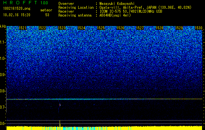Image resolution: width=205 pixels, height=130 pixels.
Task: Click the 'meteor' label
Action: pyautogui.click(x=46, y=10)
